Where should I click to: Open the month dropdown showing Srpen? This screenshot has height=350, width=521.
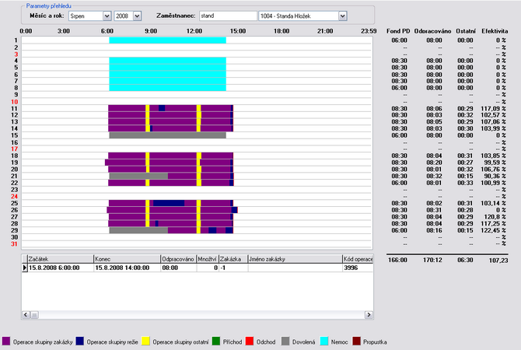107,16
